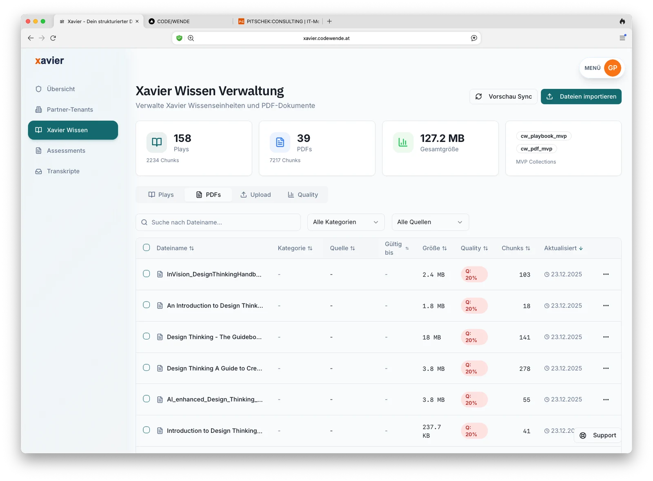Open browser hamburger menu icon

(x=622, y=38)
